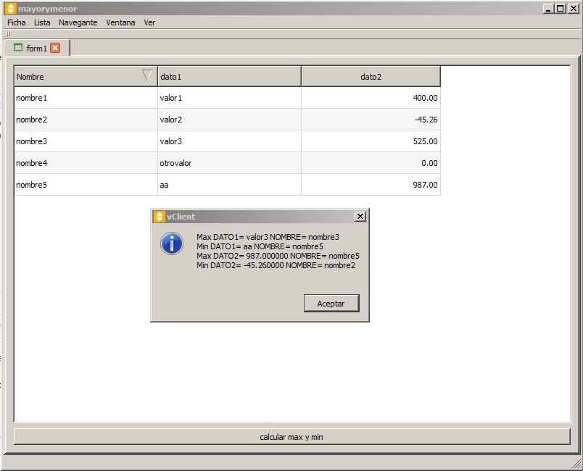Click the 0.00 value cell

click(x=371, y=163)
